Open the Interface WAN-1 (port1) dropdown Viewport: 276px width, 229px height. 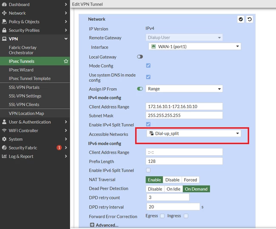tap(195, 46)
